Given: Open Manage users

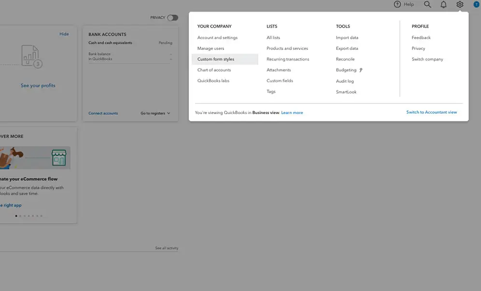Looking at the screenshot, I should pos(211,48).
